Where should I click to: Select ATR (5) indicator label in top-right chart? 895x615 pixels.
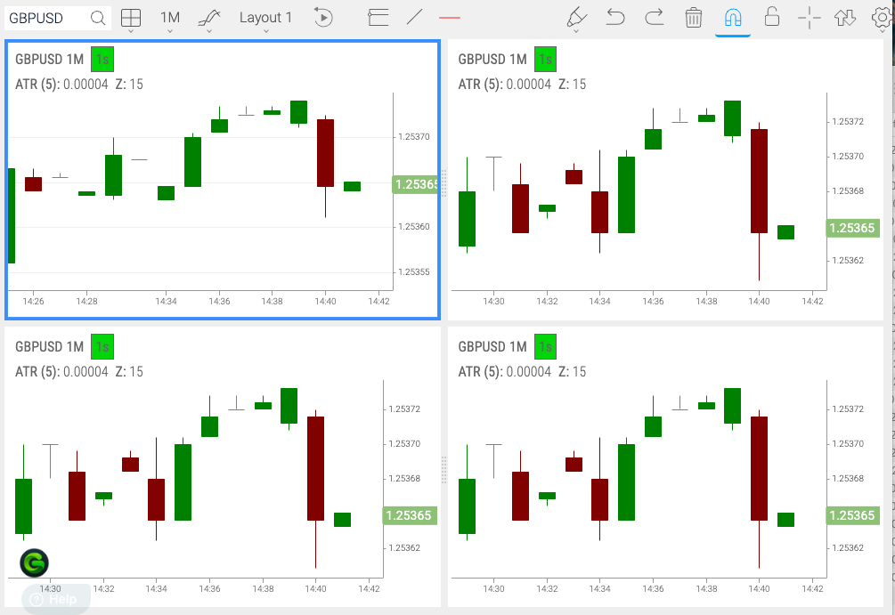coord(480,85)
